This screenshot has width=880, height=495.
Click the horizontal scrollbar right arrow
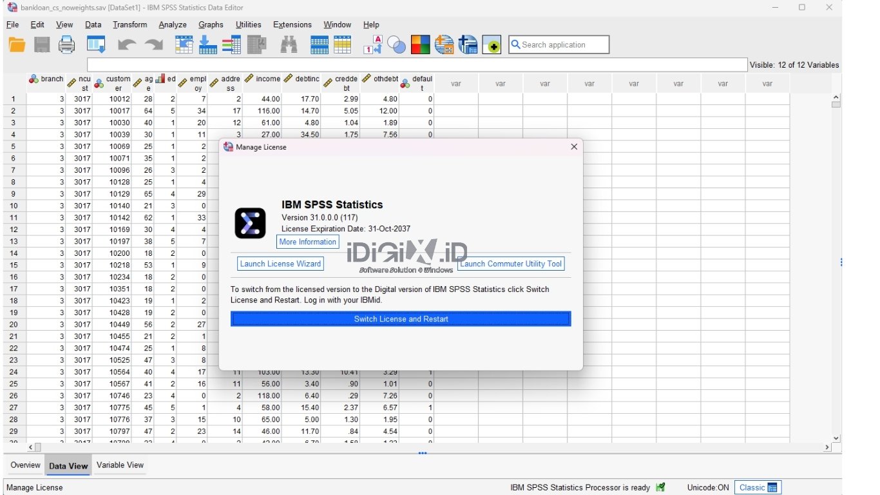coord(828,447)
